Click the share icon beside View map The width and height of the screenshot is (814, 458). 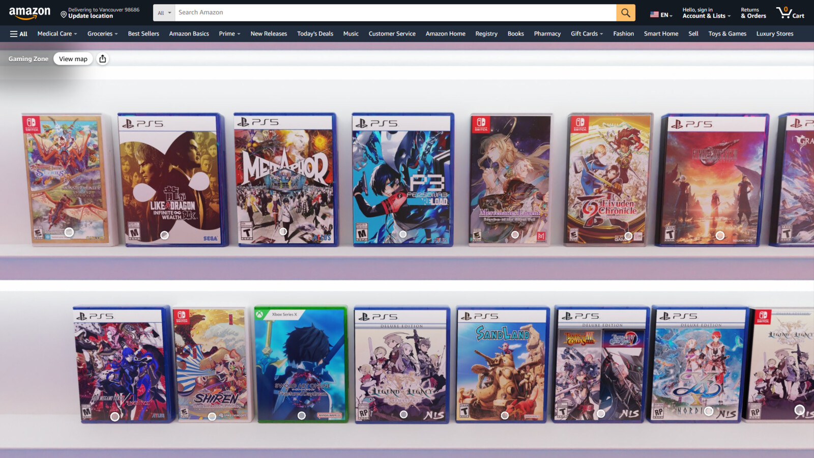[x=103, y=59]
